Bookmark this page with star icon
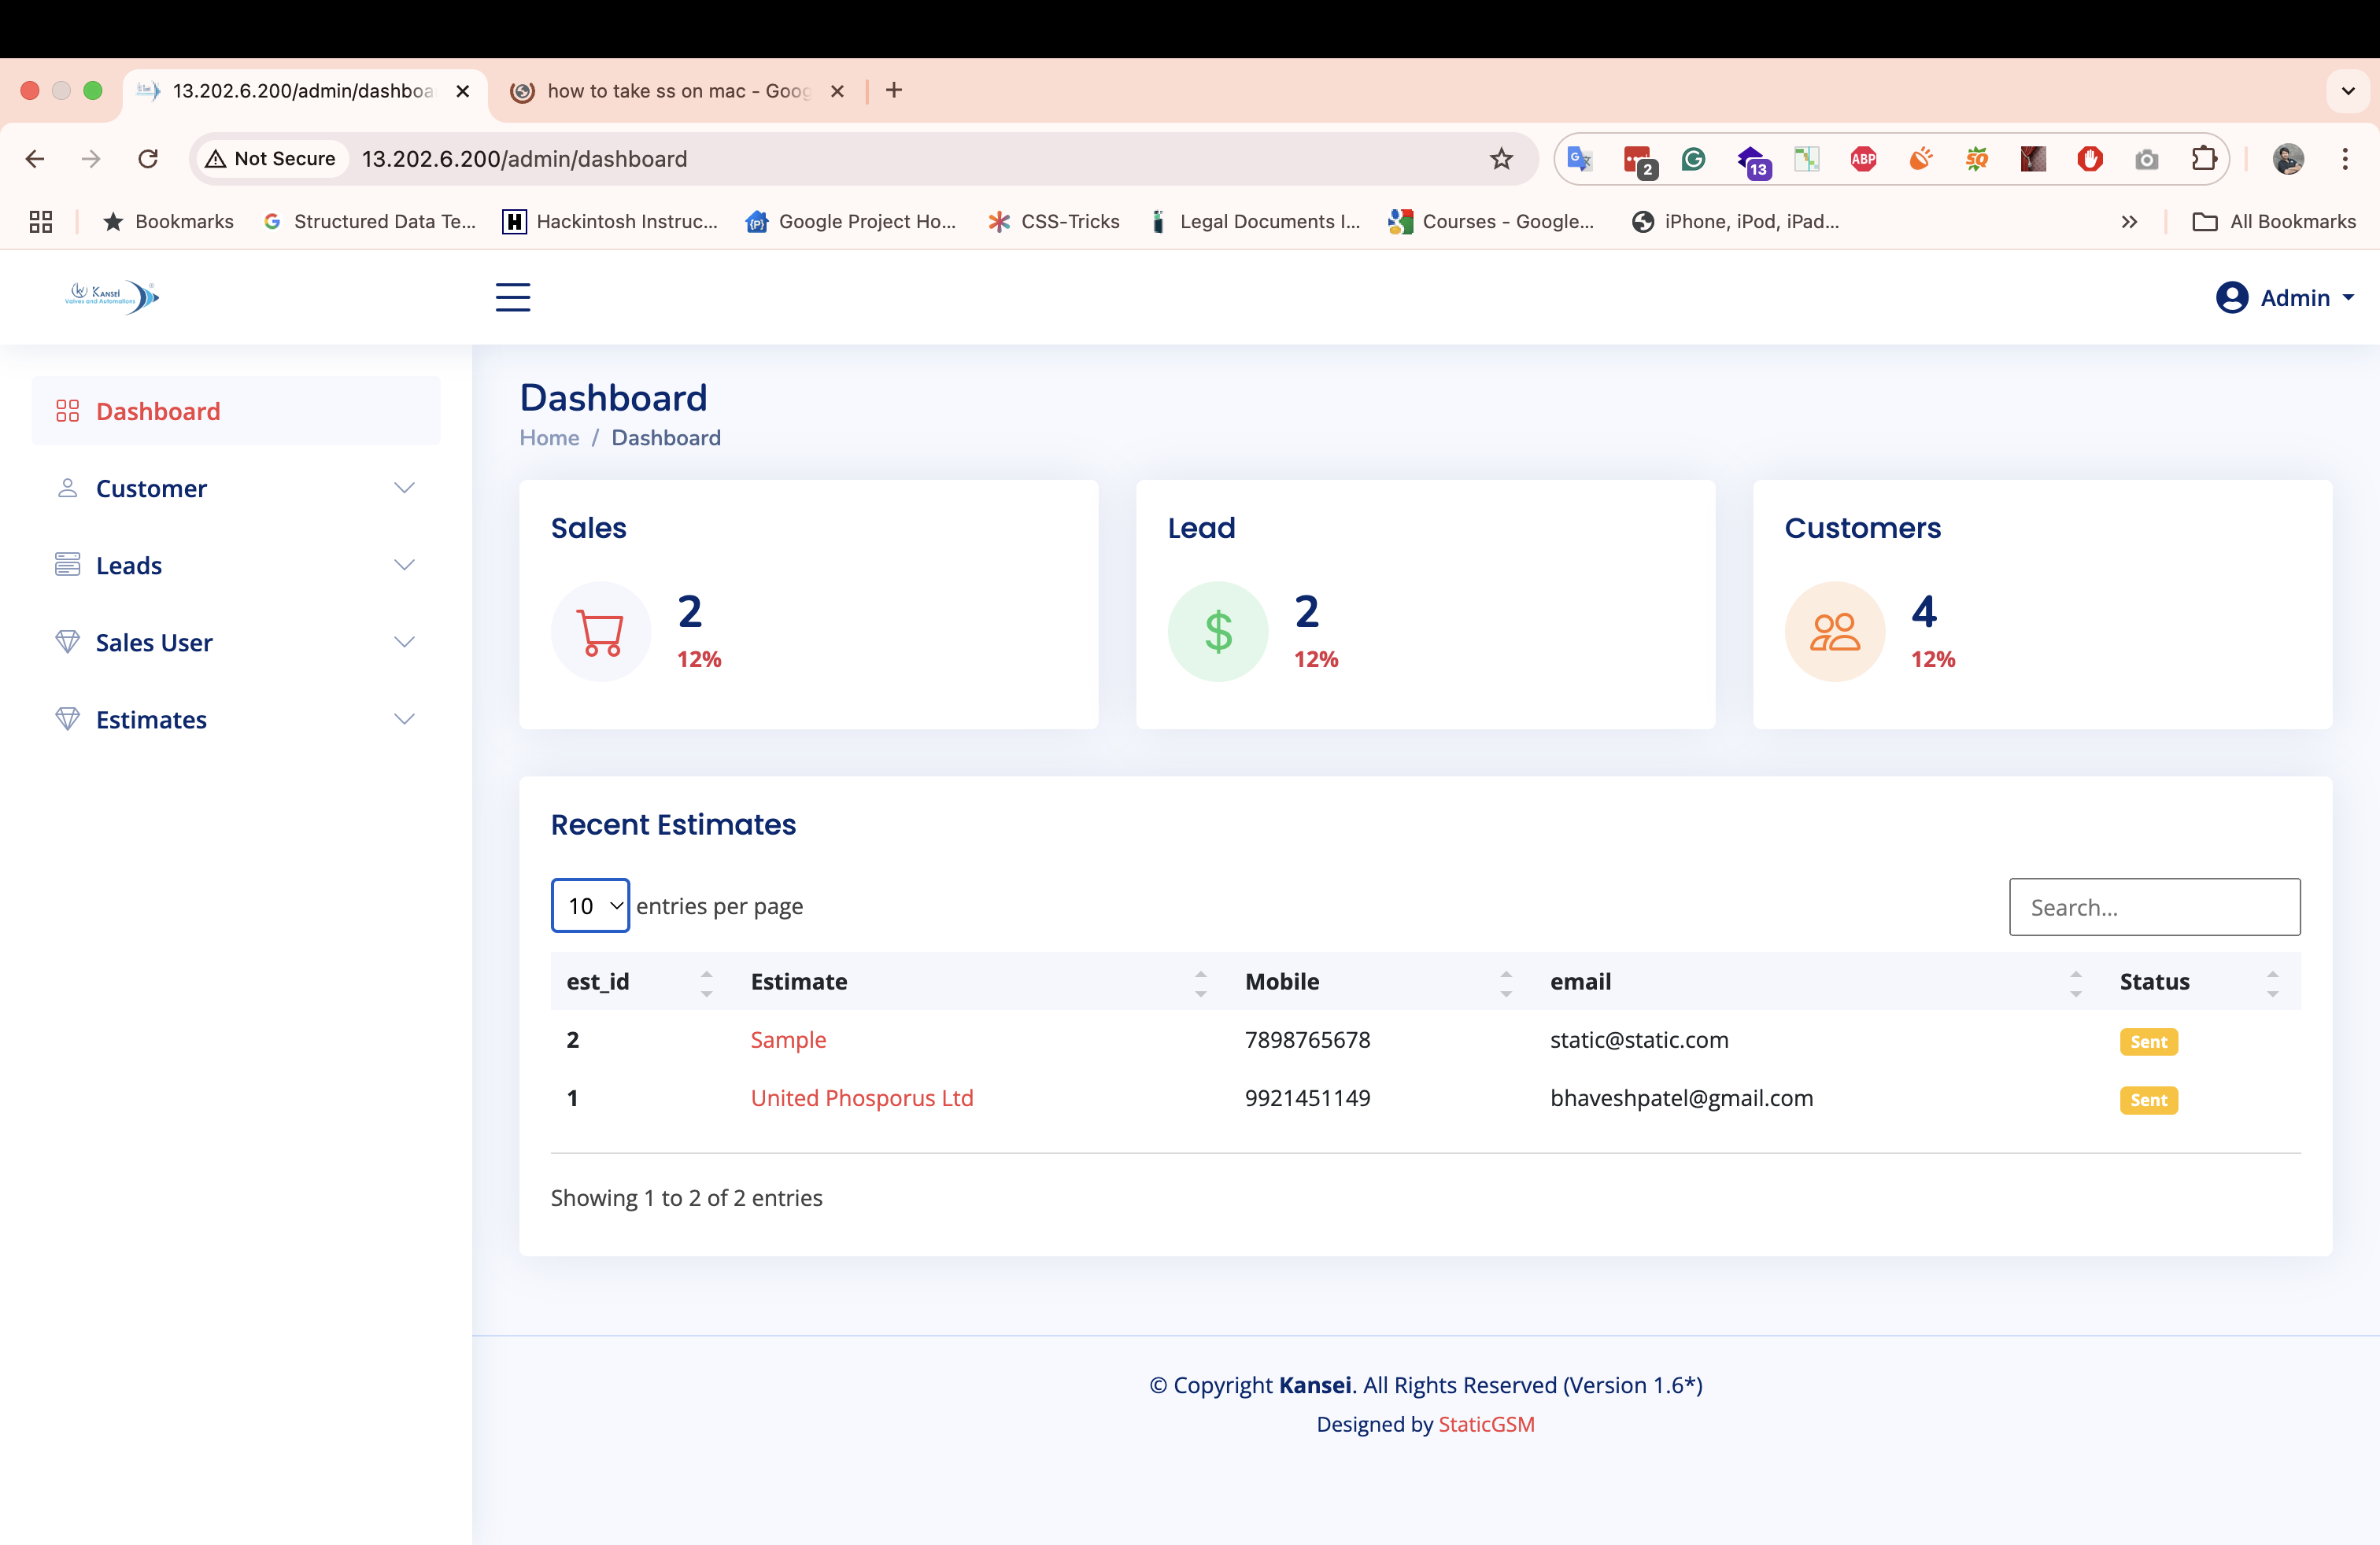This screenshot has height=1545, width=2380. [1500, 159]
